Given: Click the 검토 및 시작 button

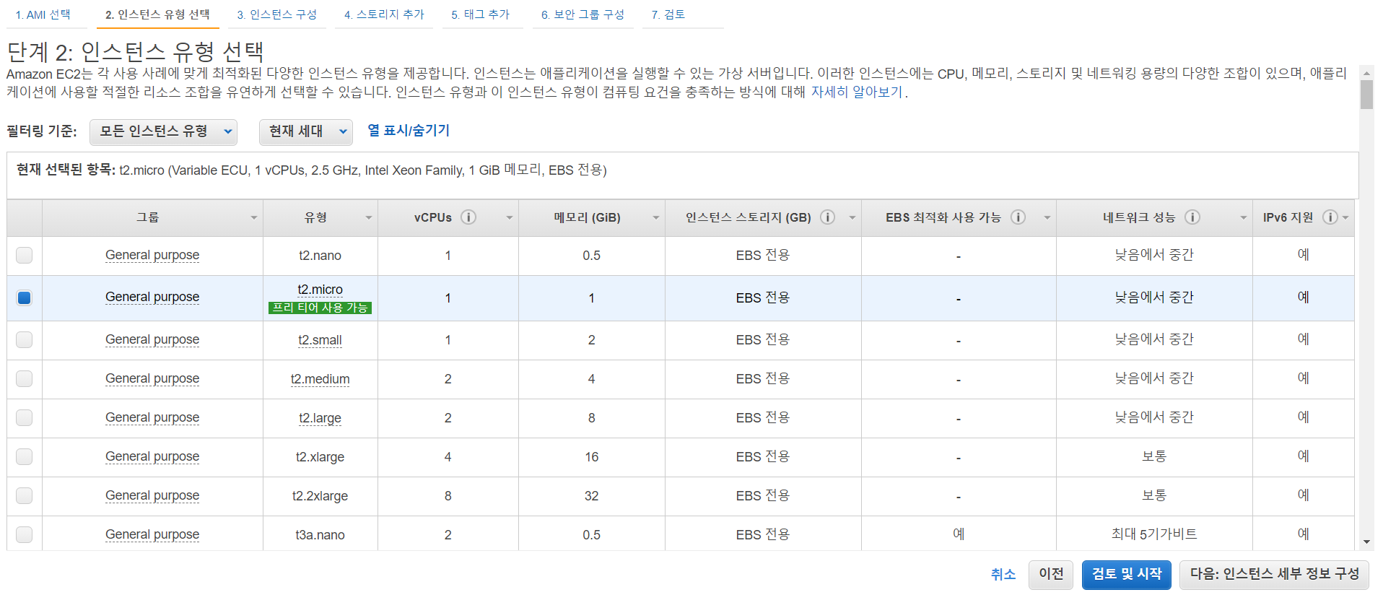Looking at the screenshot, I should tap(1126, 575).
